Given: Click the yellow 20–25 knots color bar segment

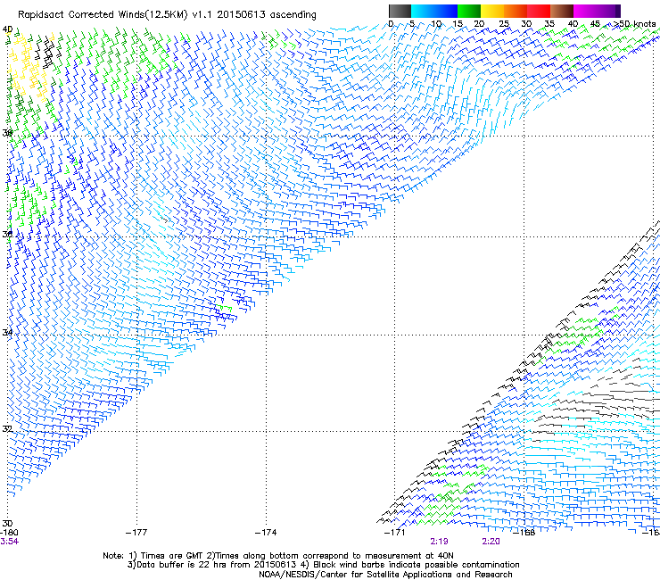Looking at the screenshot, I should pos(492,11).
